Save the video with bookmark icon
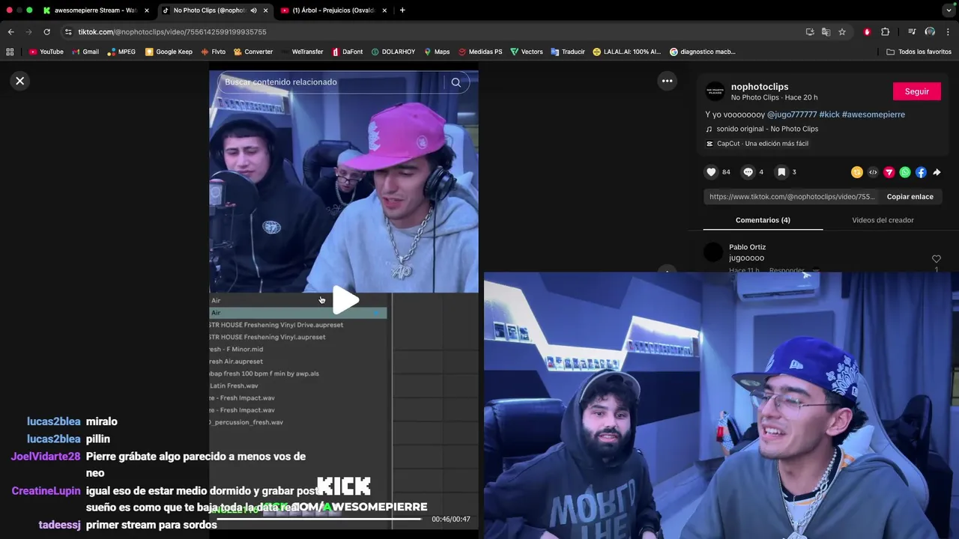This screenshot has width=959, height=539. coord(781,172)
